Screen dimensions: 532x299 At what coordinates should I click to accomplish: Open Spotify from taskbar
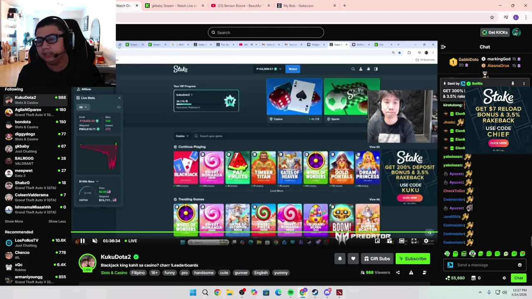click(x=291, y=293)
